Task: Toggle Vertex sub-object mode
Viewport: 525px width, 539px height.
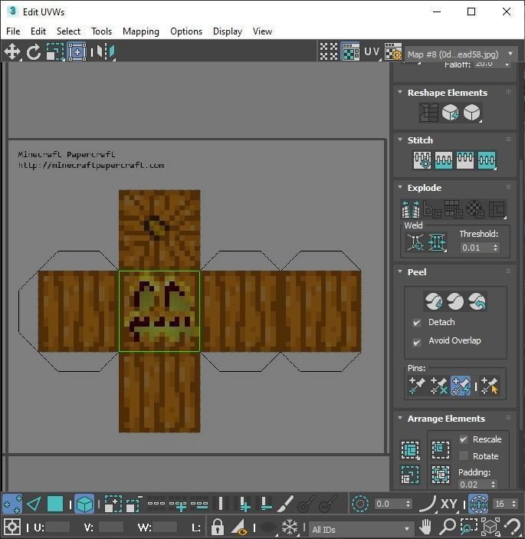Action: click(x=12, y=504)
